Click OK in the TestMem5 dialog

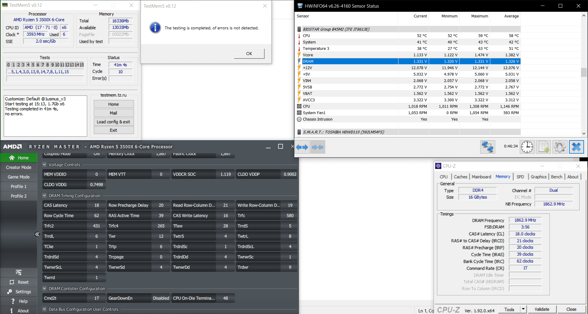pos(249,53)
